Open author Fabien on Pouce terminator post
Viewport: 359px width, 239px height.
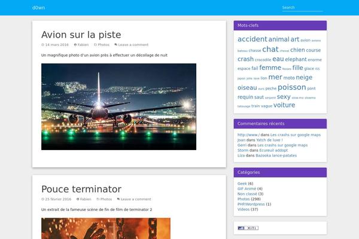click(x=86, y=199)
